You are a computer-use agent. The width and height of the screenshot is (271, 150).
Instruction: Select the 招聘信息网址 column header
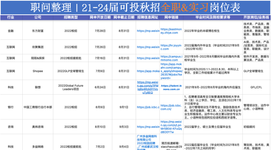tap(148, 17)
